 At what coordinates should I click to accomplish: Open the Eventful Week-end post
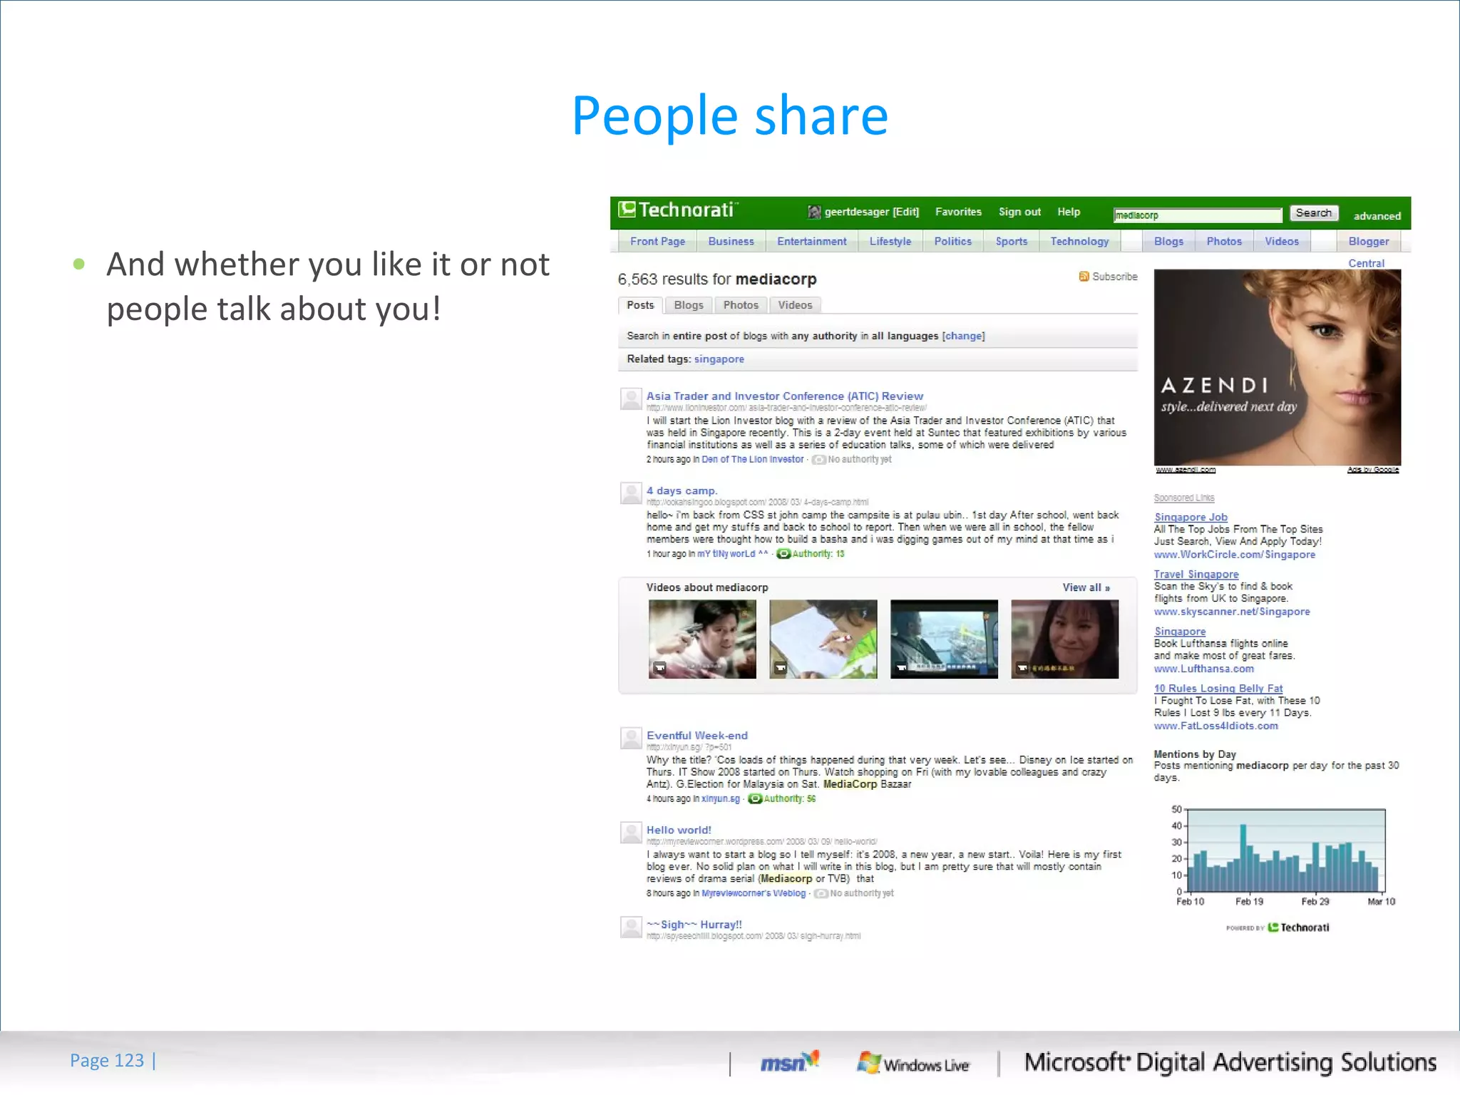696,735
